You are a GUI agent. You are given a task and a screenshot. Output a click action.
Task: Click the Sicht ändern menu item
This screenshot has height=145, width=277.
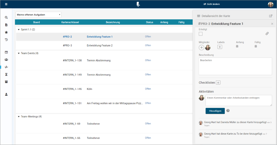pyautogui.click(x=212, y=4)
